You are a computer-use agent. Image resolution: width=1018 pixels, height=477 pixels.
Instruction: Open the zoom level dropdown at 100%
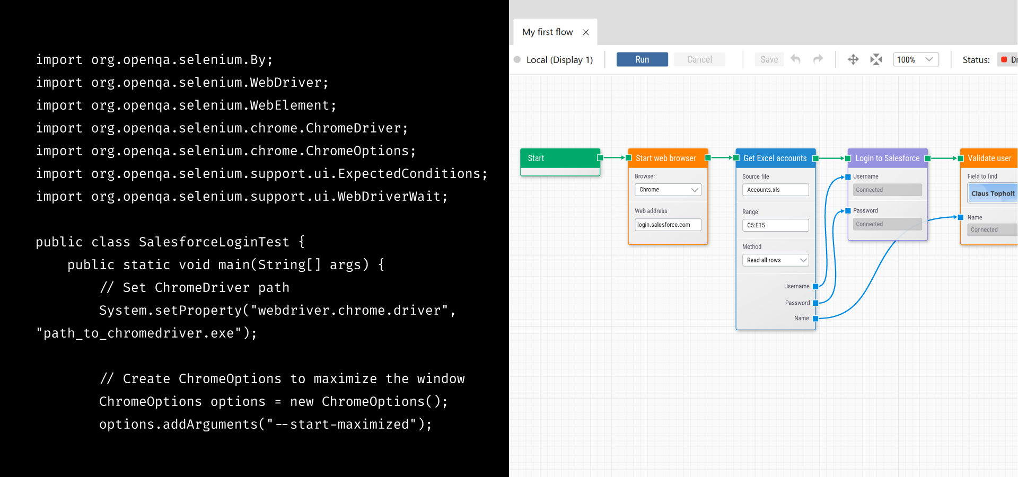[x=916, y=59]
